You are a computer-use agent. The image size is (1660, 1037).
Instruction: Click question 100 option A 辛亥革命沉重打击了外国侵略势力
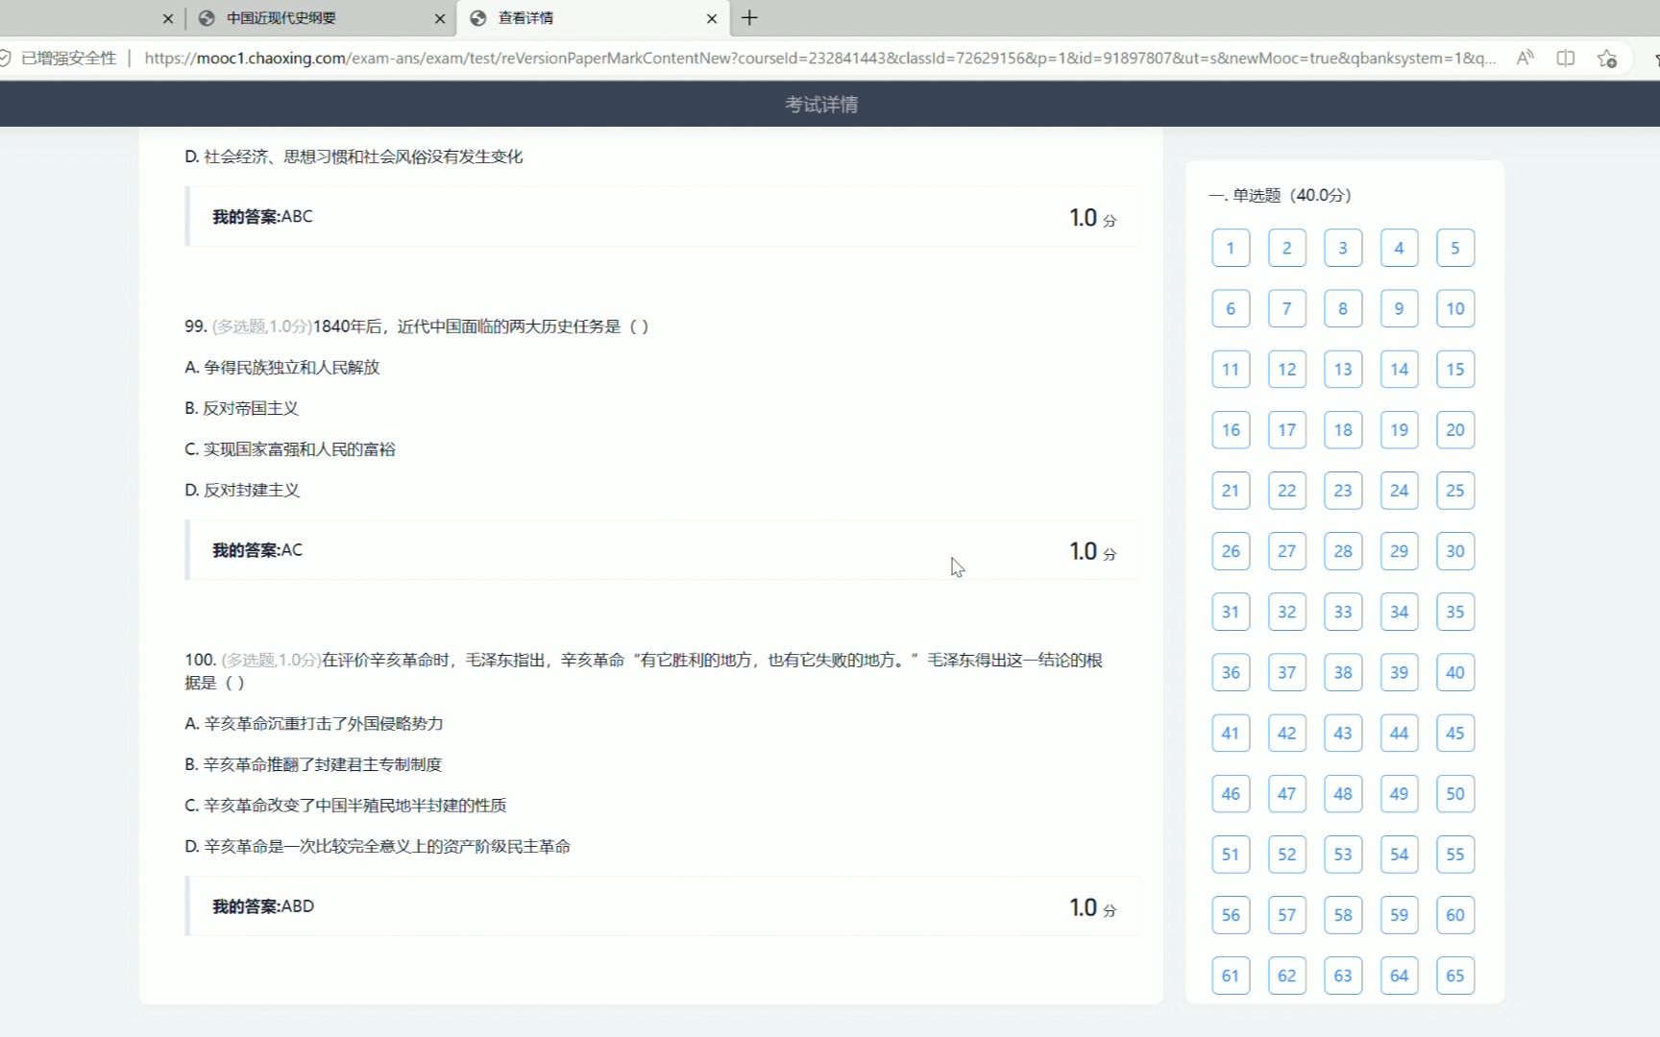tap(314, 723)
